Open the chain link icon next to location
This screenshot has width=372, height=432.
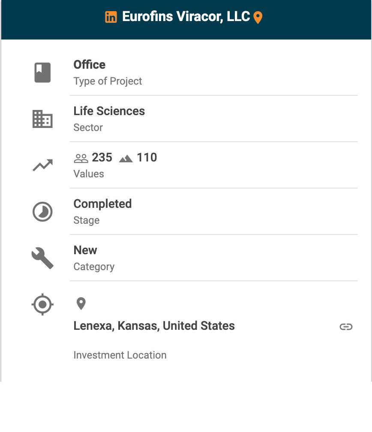[x=346, y=327]
